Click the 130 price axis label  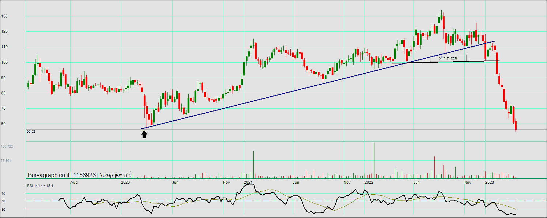(x=4, y=16)
